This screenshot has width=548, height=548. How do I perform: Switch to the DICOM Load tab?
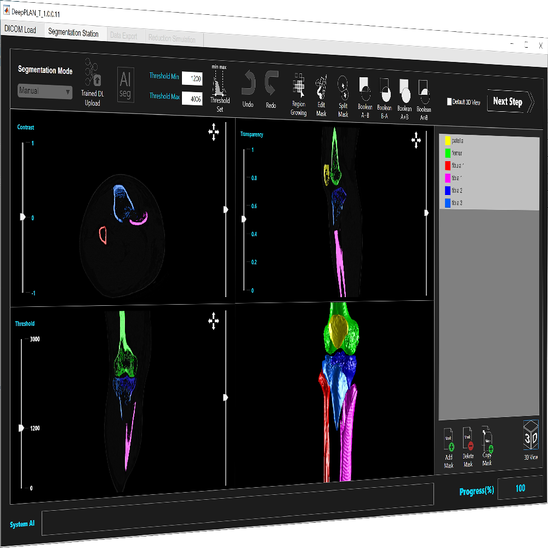pos(20,30)
